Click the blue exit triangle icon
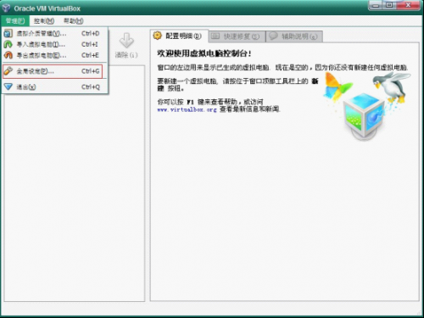 pyautogui.click(x=8, y=86)
